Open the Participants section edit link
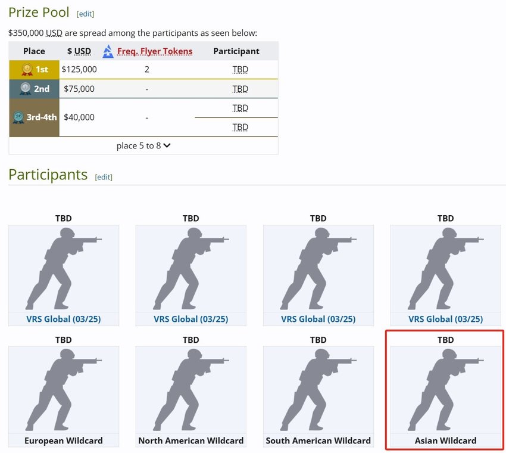This screenshot has height=453, width=506. [104, 177]
